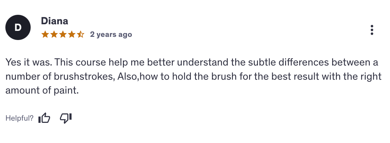
Task: Click the first star in the rating
Action: 45,34
